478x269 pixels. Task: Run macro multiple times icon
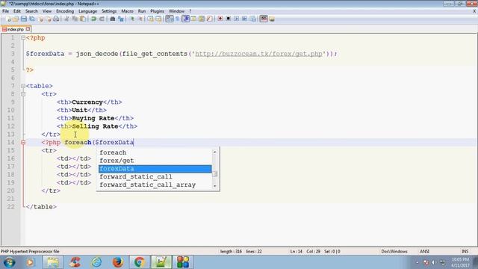coord(244,19)
